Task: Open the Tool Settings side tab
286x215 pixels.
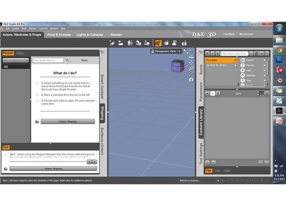Action: [x=201, y=153]
